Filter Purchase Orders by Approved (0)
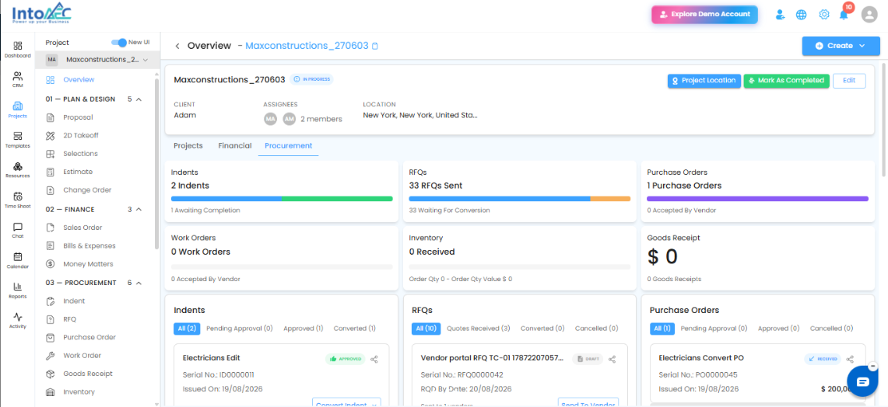The width and height of the screenshot is (888, 407). point(779,329)
